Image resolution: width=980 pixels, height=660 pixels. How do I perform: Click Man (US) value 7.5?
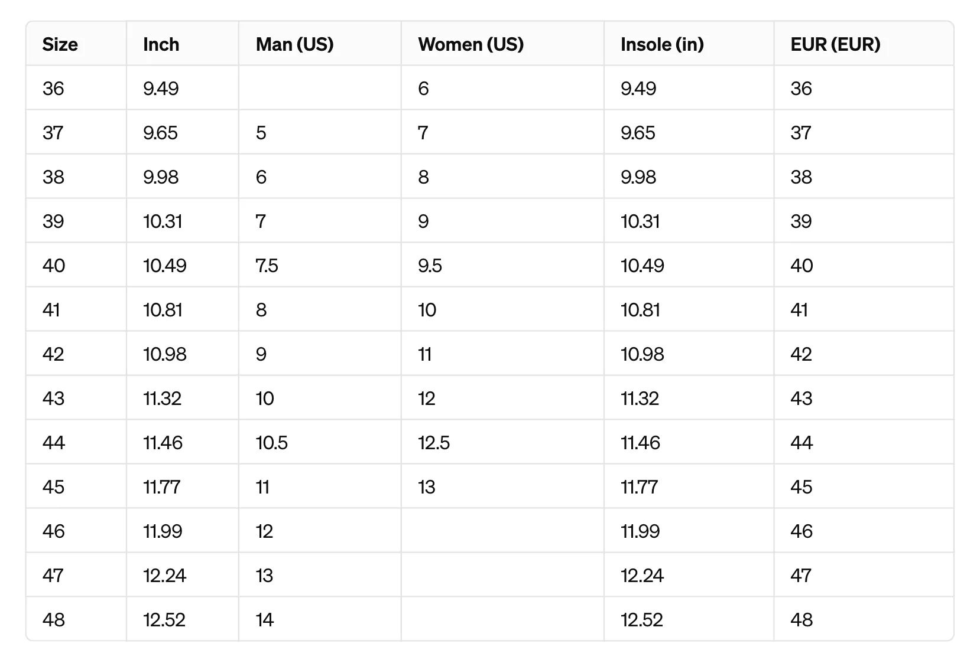(x=267, y=266)
